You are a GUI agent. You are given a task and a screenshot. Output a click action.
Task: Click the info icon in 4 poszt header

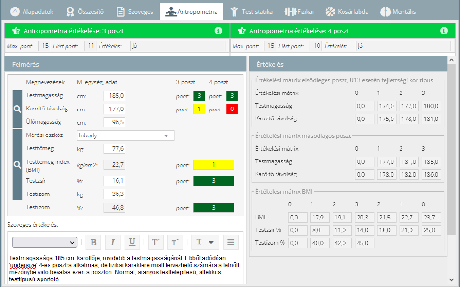(443, 31)
